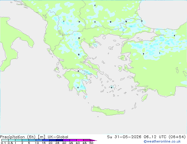
Task: Click the 0.5–1 legend color swatch
Action: 12,140
